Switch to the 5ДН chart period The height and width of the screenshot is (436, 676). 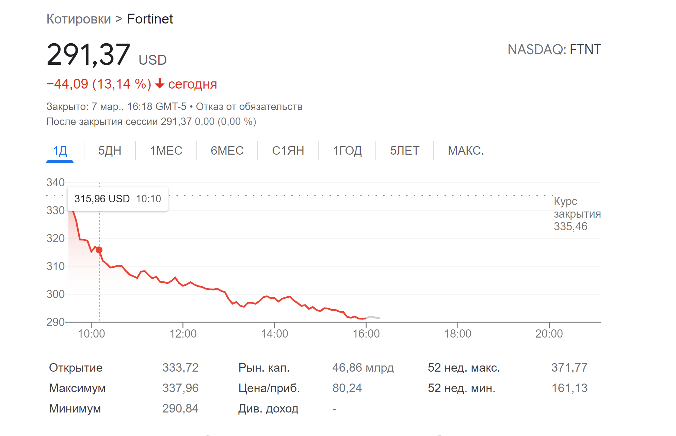coord(109,150)
